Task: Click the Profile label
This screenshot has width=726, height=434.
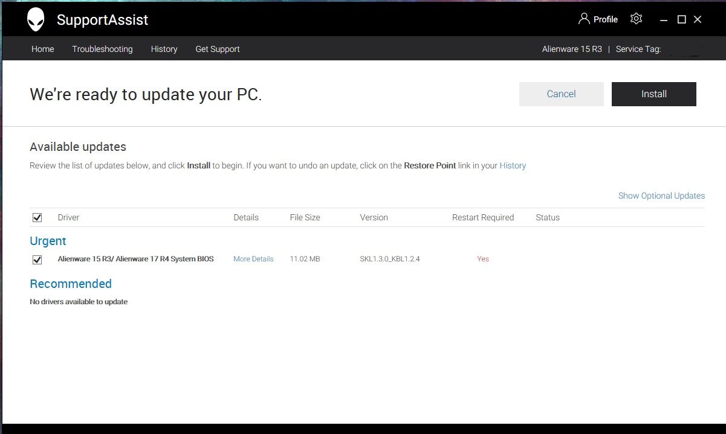Action: (606, 19)
